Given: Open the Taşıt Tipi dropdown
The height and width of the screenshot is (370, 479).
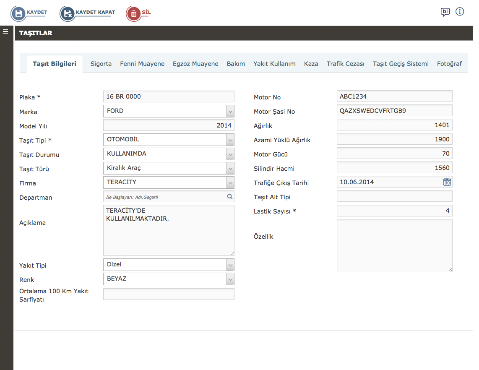Looking at the screenshot, I should (x=230, y=140).
